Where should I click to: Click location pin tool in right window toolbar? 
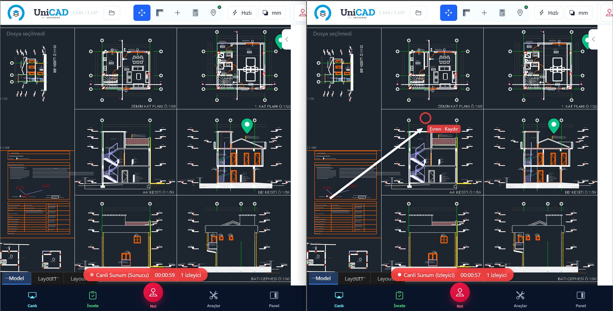[520, 13]
